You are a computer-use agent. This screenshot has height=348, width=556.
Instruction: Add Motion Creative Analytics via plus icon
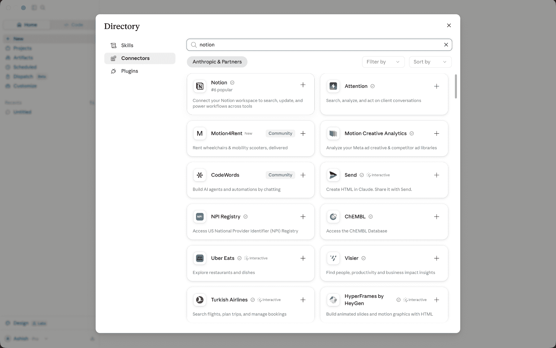(x=437, y=133)
